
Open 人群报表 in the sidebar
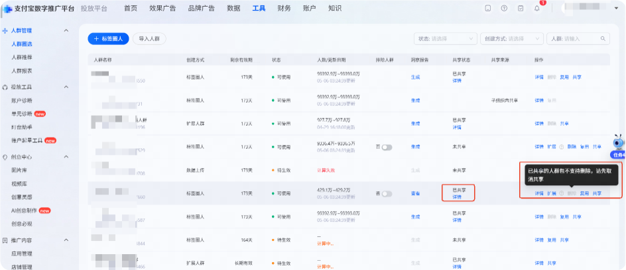click(x=22, y=71)
